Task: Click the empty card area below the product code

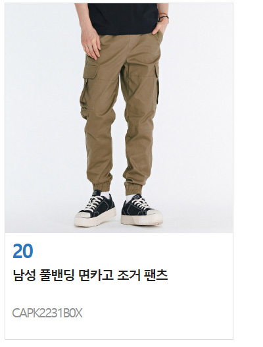Action: [x=119, y=329]
